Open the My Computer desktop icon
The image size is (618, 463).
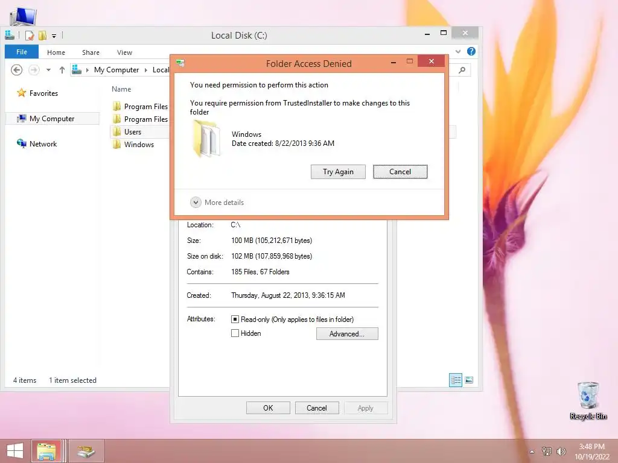tap(23, 16)
